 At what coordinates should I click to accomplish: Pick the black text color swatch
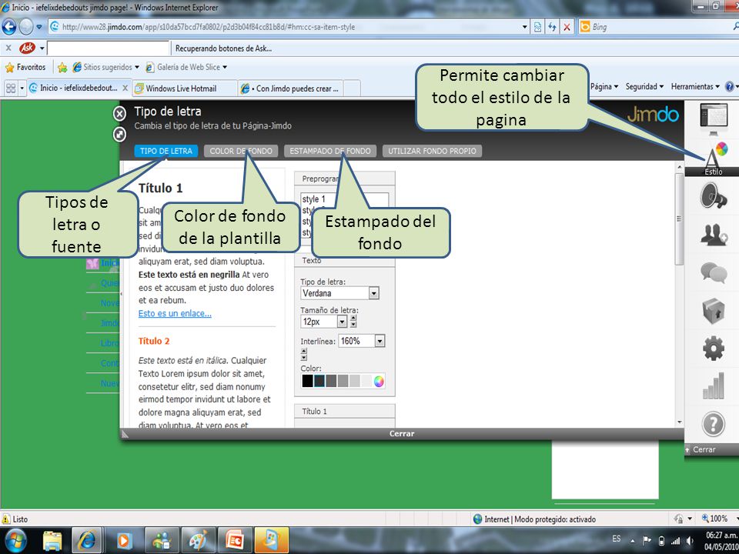click(307, 381)
